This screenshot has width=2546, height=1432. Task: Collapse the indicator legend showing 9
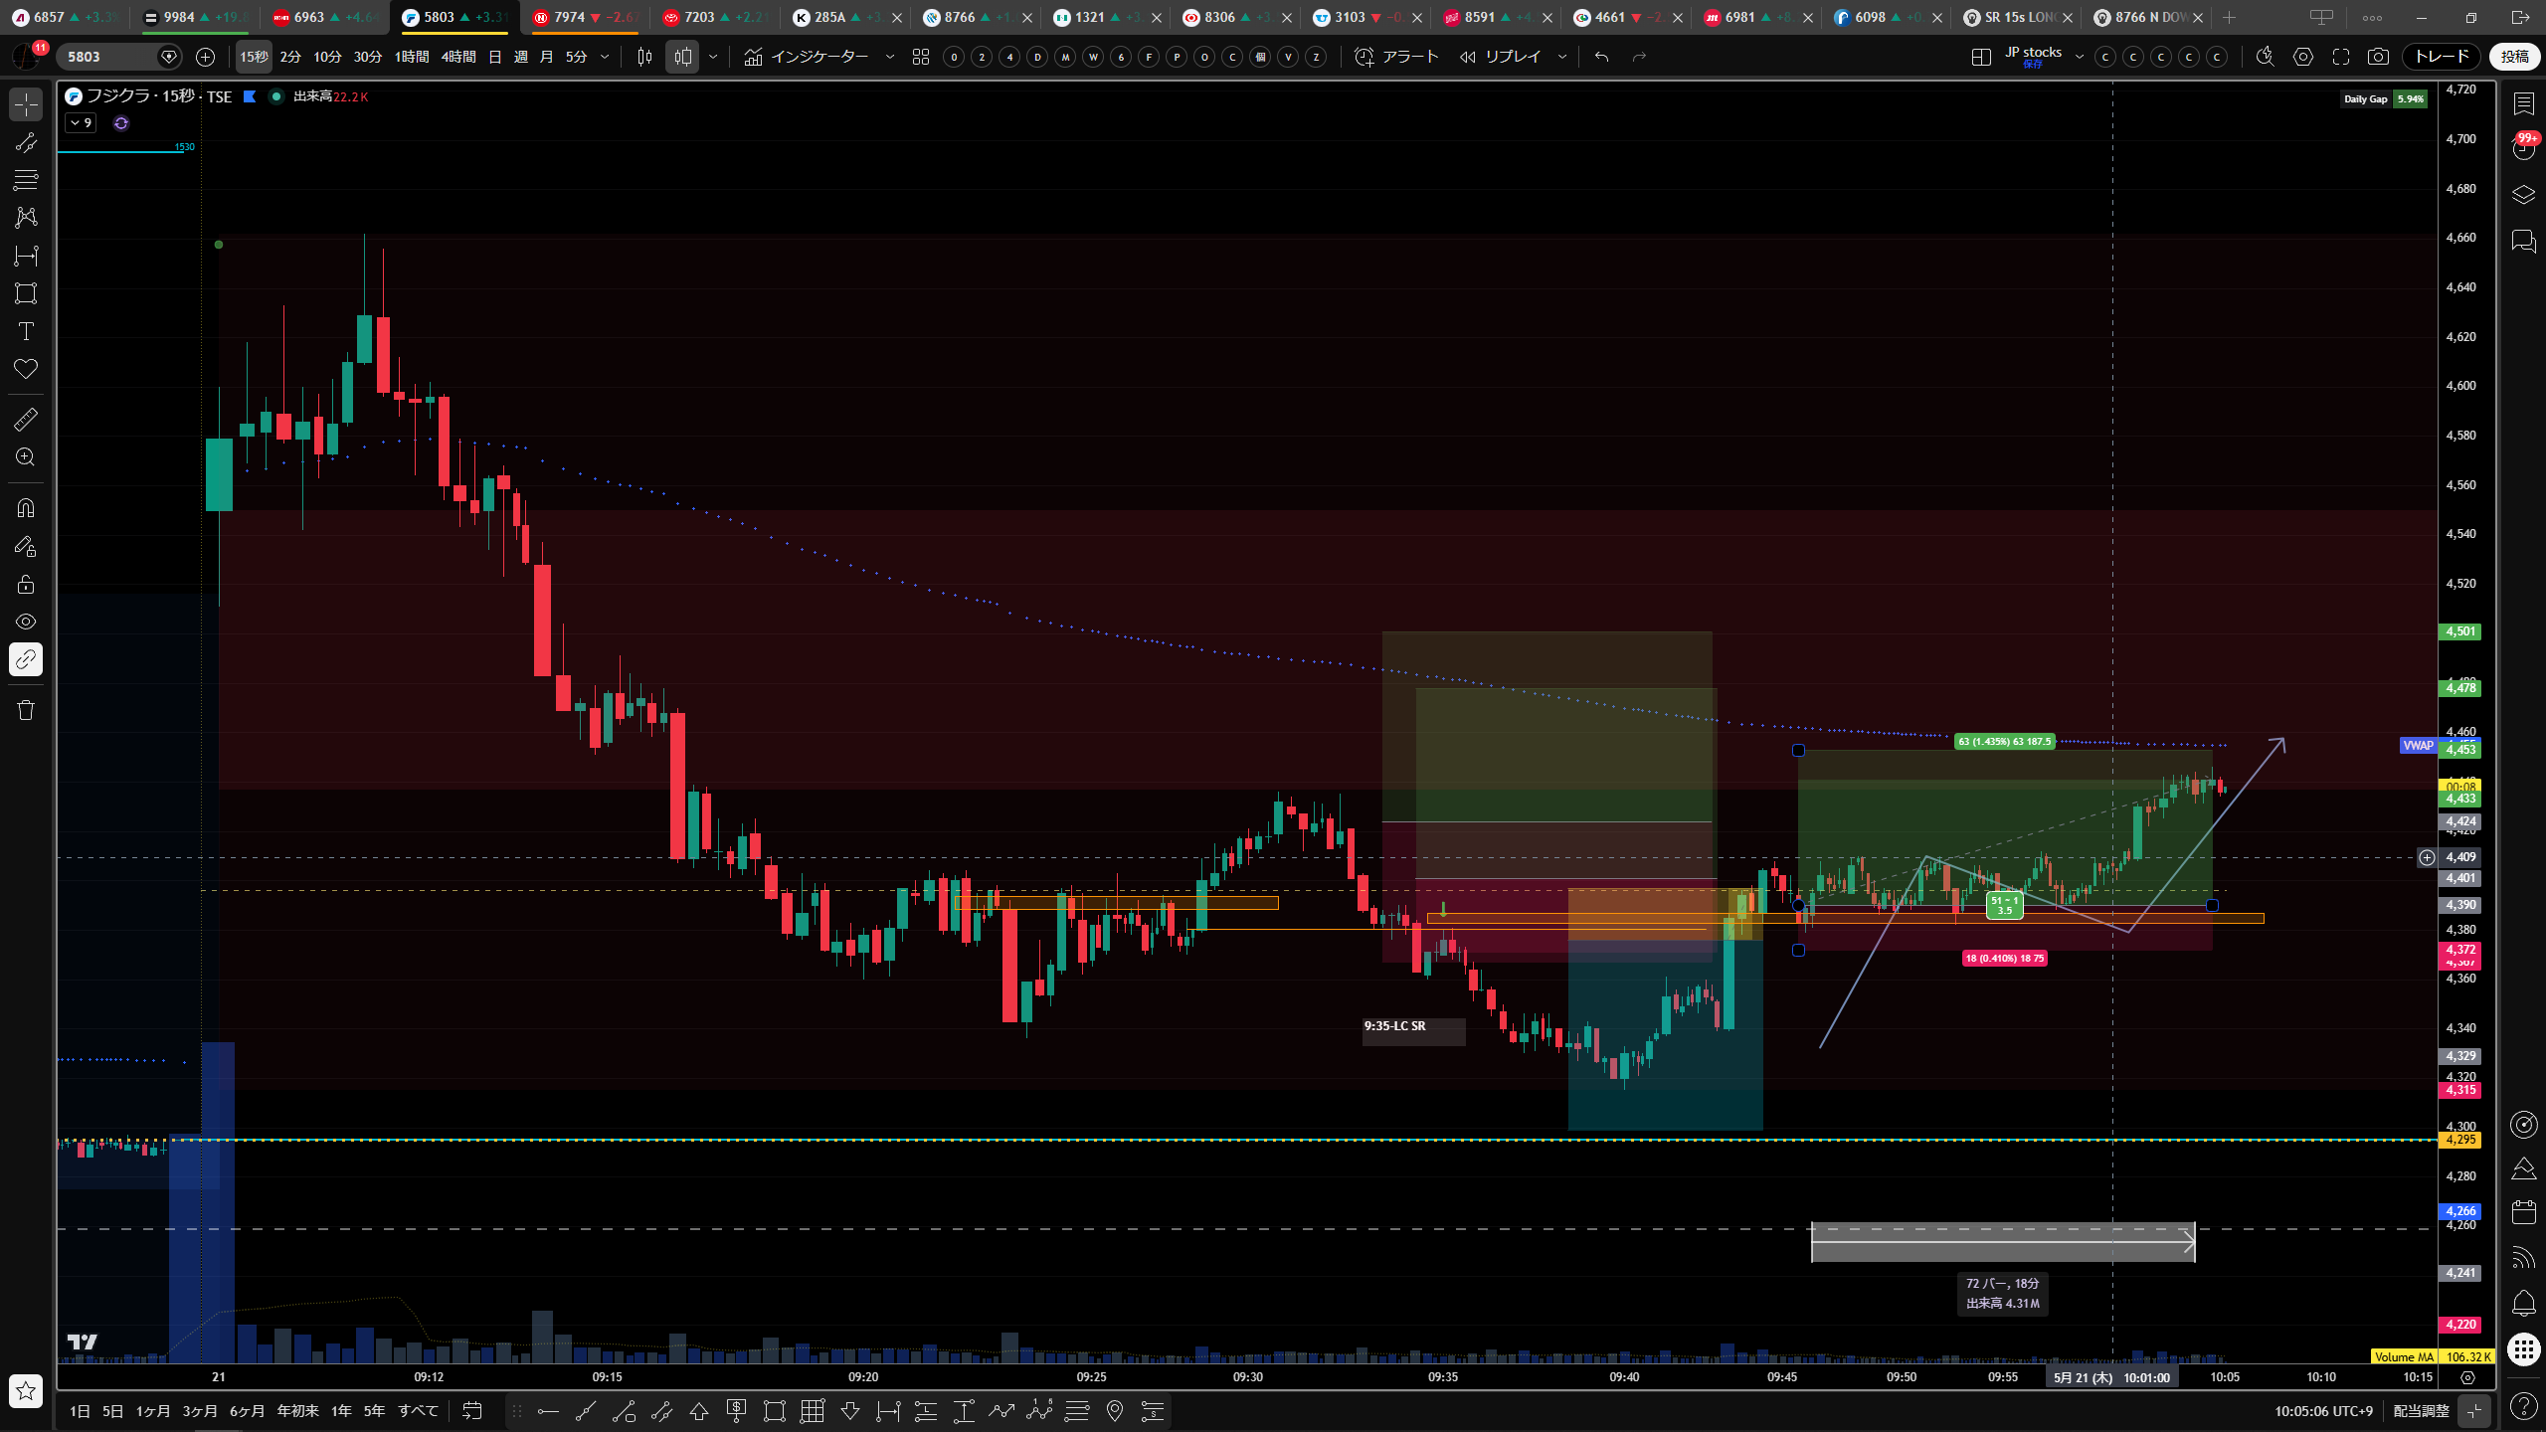[81, 123]
